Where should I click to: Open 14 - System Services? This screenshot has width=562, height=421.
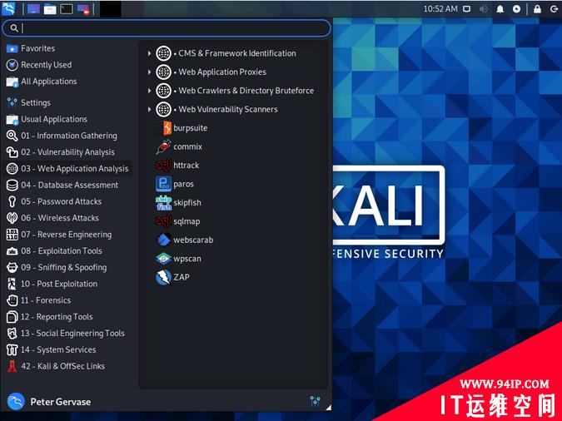[52, 350]
